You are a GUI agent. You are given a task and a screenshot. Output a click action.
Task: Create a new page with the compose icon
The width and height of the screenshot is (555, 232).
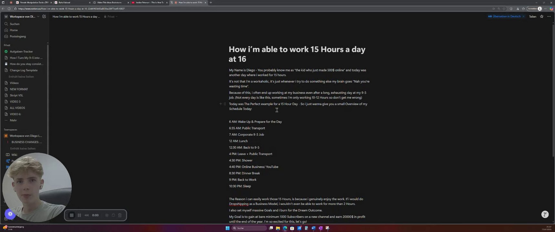pyautogui.click(x=44, y=16)
